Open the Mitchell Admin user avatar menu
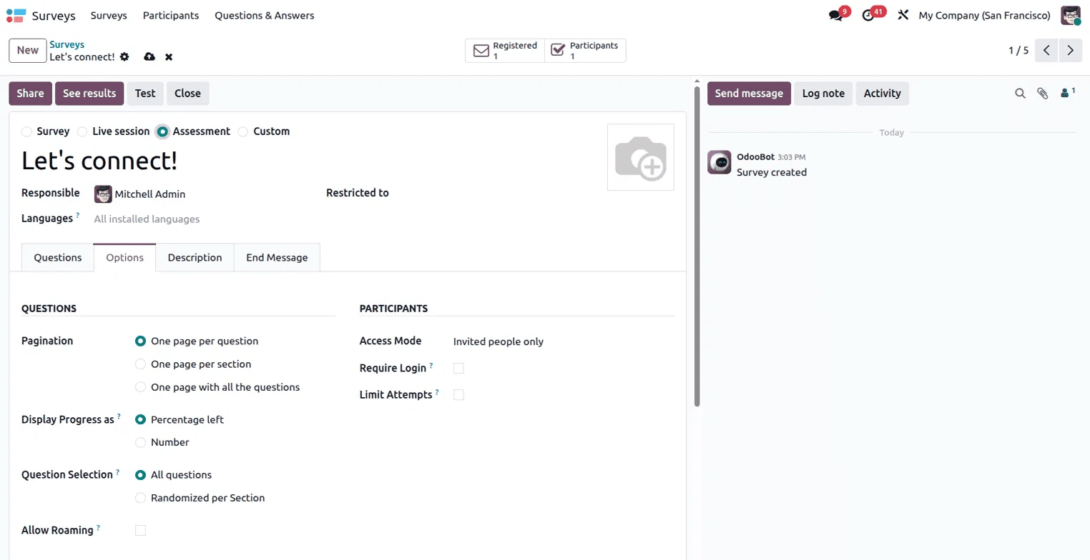 1071,15
